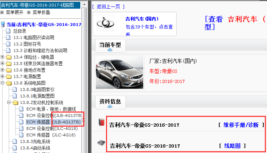Click the page icon for 13.8.1电源配置图
This screenshot has width=267, height=153.
click(15, 96)
